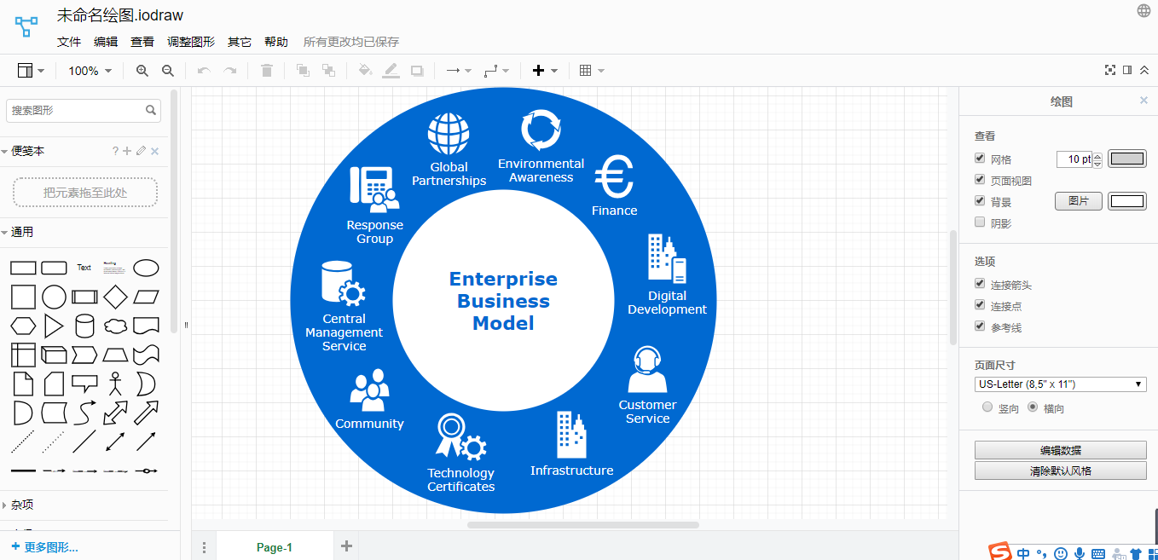Screen dimensions: 1158x560
Task: Click the zoom out magnifier icon
Action: coord(168,71)
